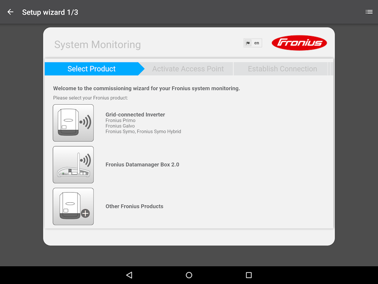
Task: Tap the Android home circle button
Action: tap(189, 275)
